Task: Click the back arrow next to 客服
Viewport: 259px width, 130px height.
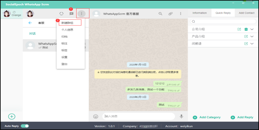Action: 30,23
